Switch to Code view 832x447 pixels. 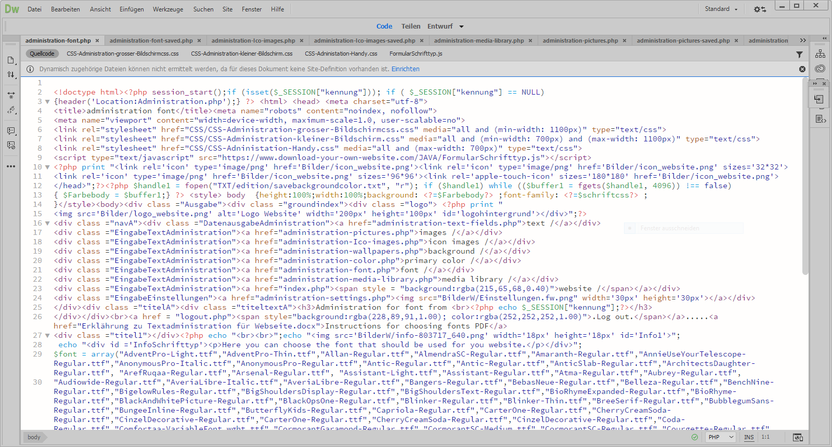(x=384, y=27)
